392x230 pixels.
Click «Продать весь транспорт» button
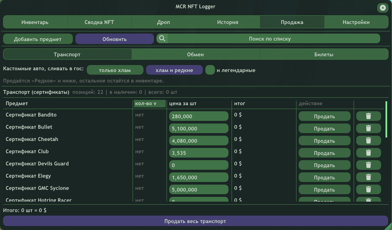tap(195, 221)
